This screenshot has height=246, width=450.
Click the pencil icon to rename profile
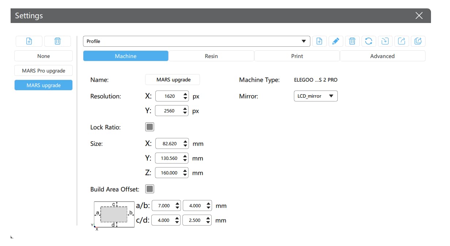coord(336,41)
